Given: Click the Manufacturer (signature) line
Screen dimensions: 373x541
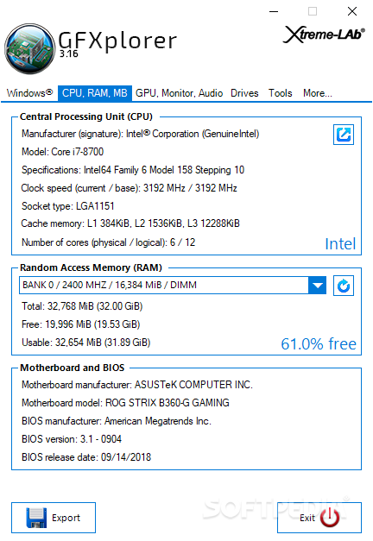Looking at the screenshot, I should coord(140,134).
